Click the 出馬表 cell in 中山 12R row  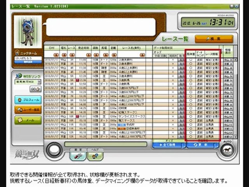[x=210, y=133]
